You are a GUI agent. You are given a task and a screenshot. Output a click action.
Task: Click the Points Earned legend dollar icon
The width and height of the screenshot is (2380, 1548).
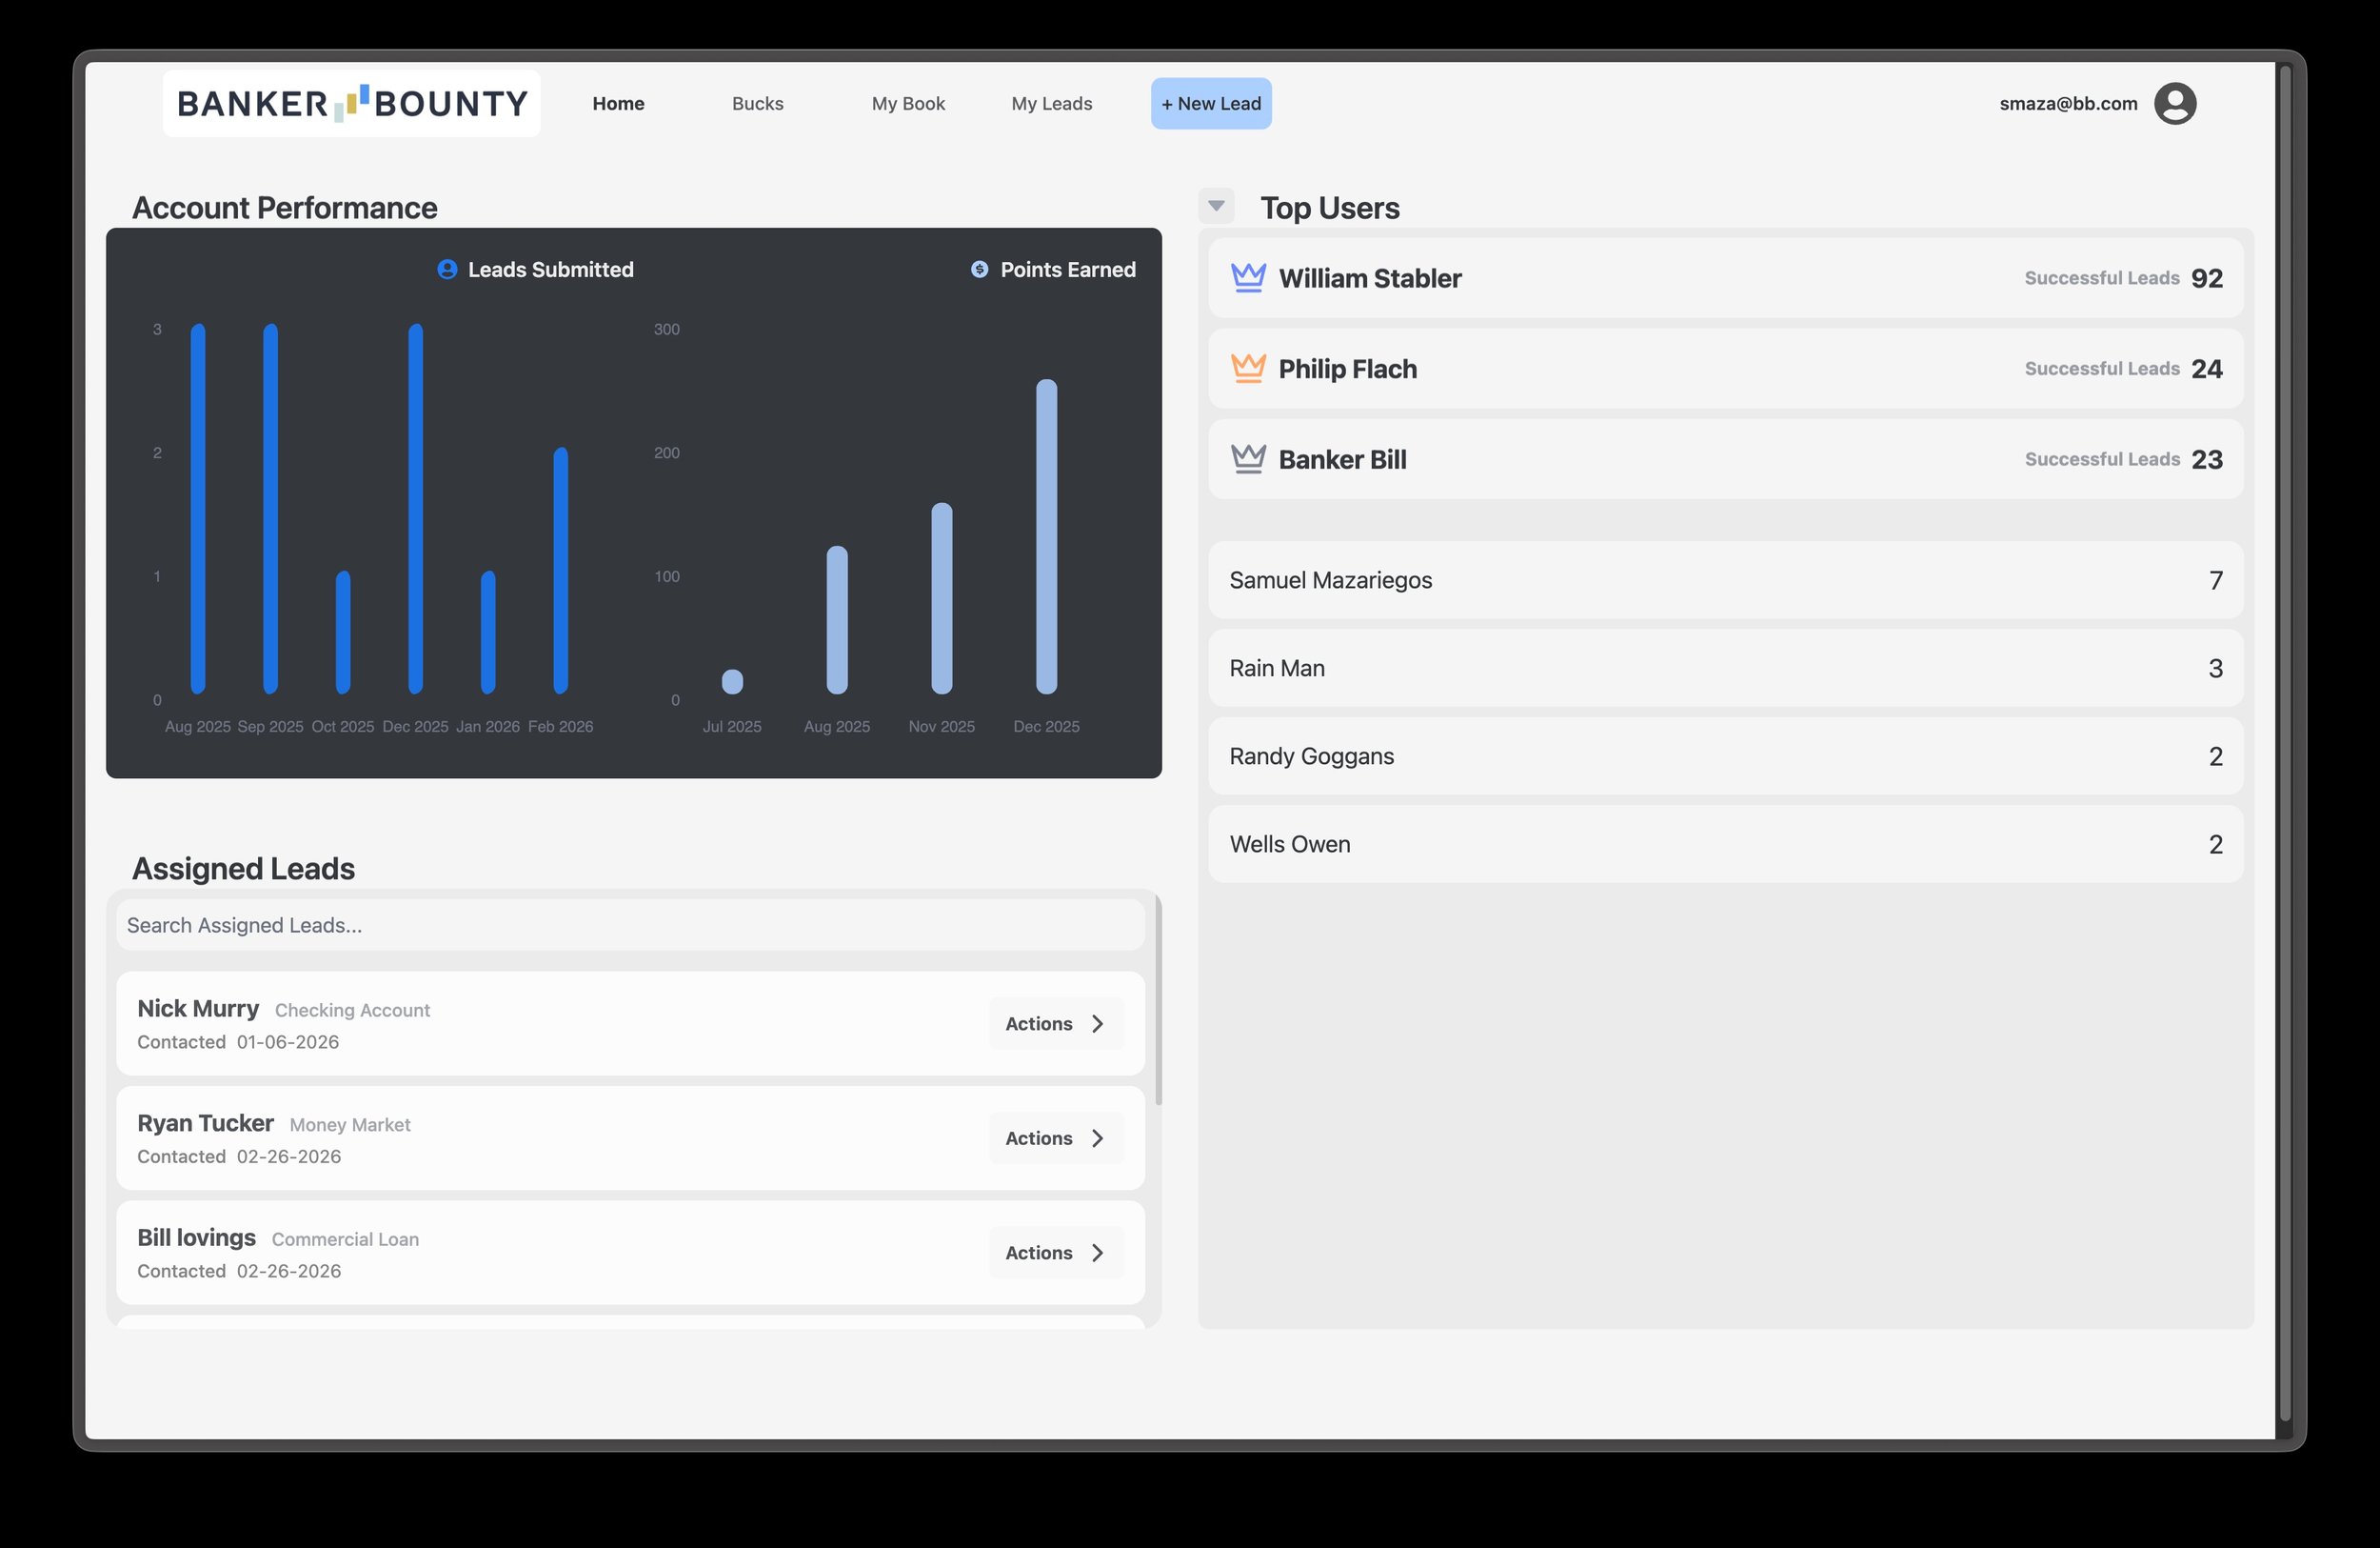979,270
